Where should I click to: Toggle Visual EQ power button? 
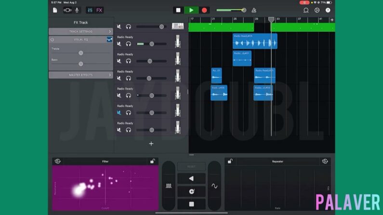(52, 39)
